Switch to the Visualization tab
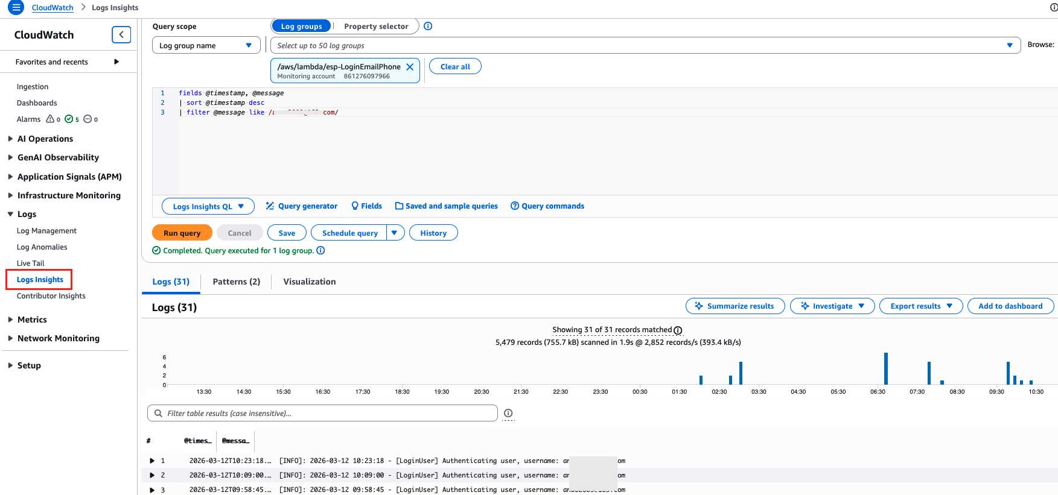The image size is (1058, 495). point(310,282)
